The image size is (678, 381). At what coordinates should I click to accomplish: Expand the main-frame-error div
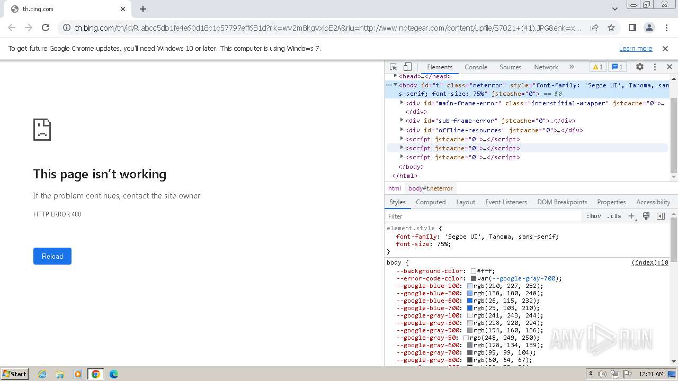pyautogui.click(x=402, y=103)
